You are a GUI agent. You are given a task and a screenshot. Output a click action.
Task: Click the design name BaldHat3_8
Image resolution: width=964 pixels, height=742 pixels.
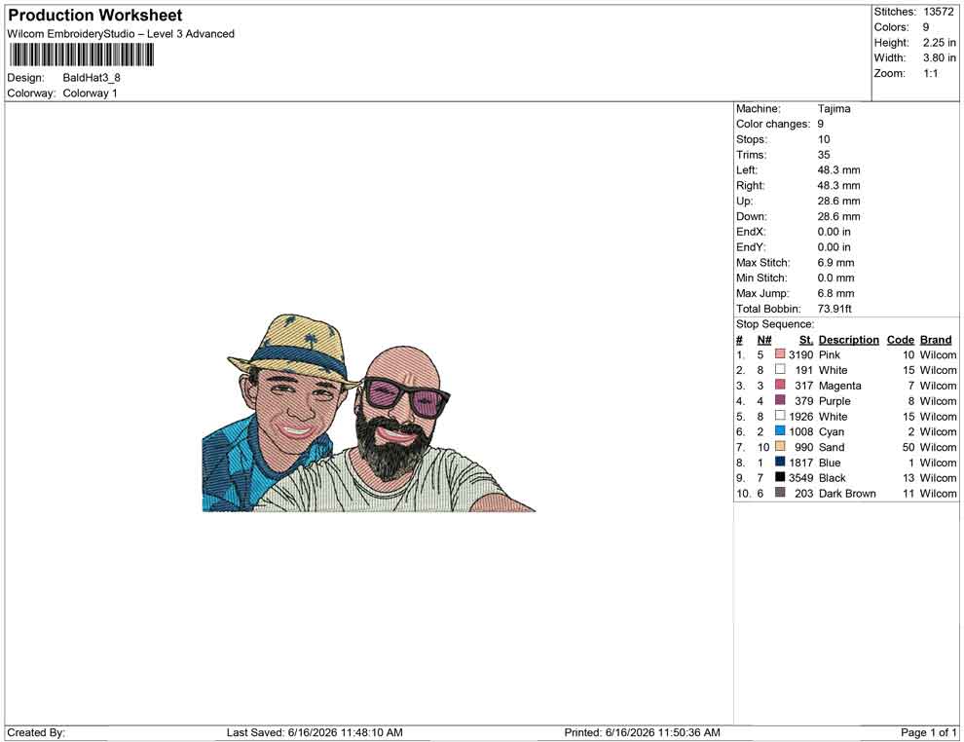pos(92,78)
